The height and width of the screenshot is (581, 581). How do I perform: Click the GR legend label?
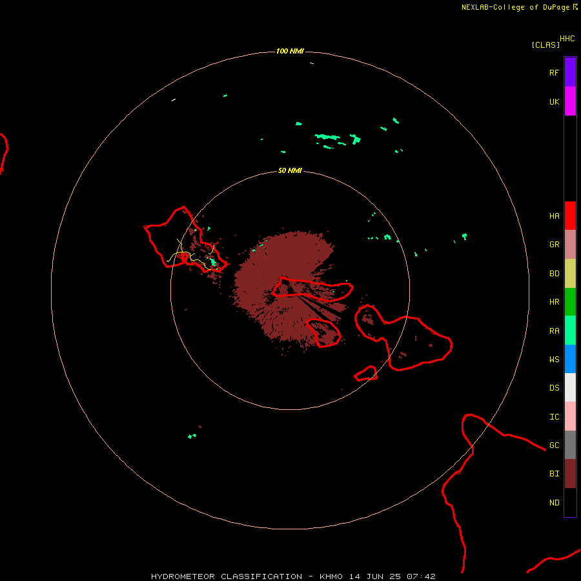[554, 245]
